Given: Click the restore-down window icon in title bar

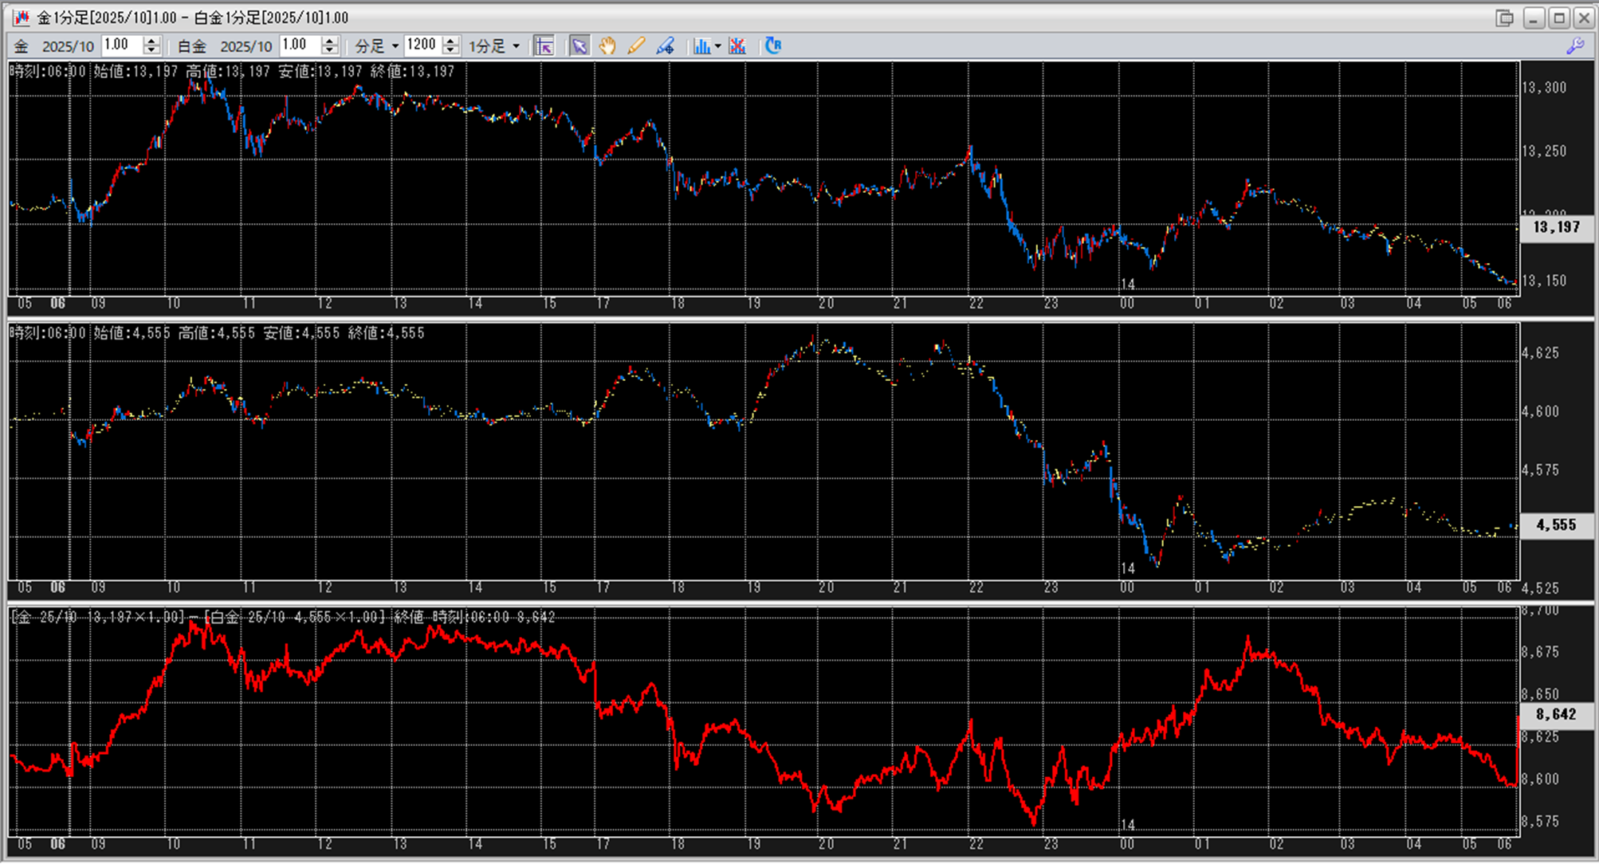Looking at the screenshot, I should [x=1505, y=18].
